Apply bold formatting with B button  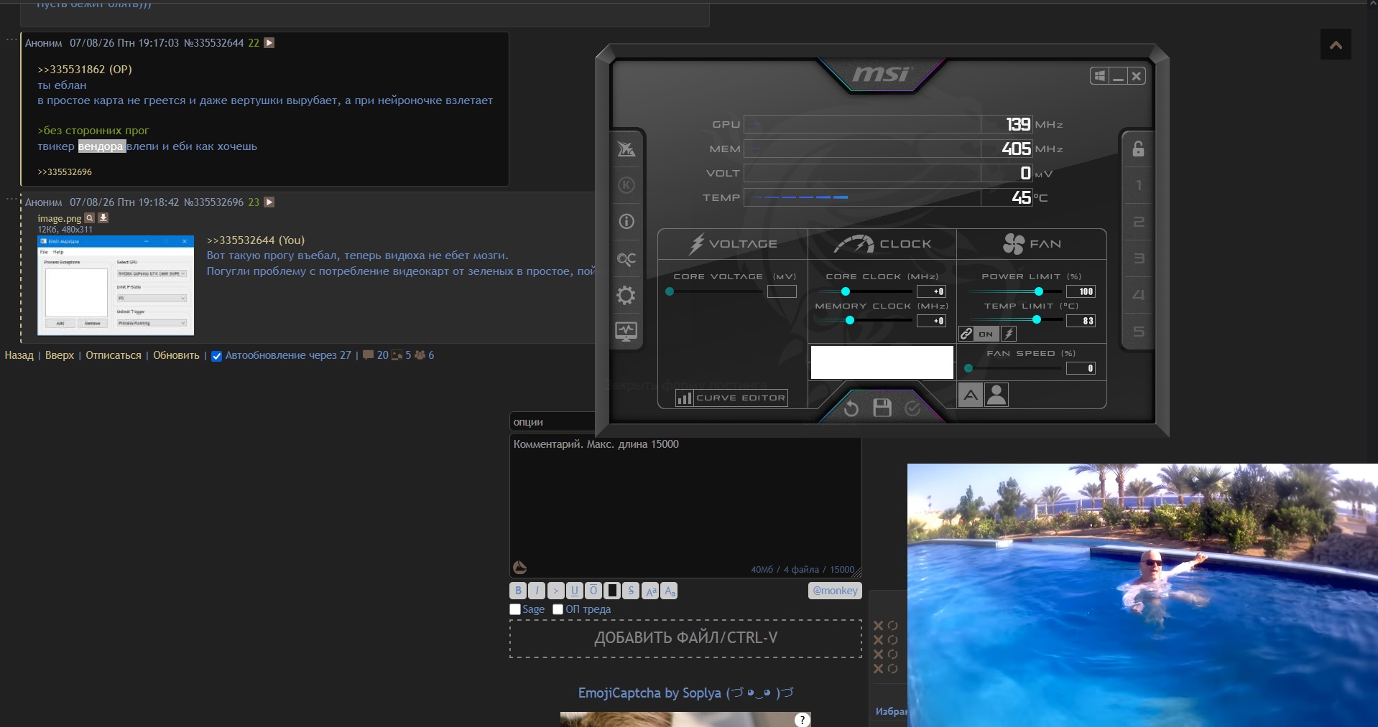tap(518, 591)
